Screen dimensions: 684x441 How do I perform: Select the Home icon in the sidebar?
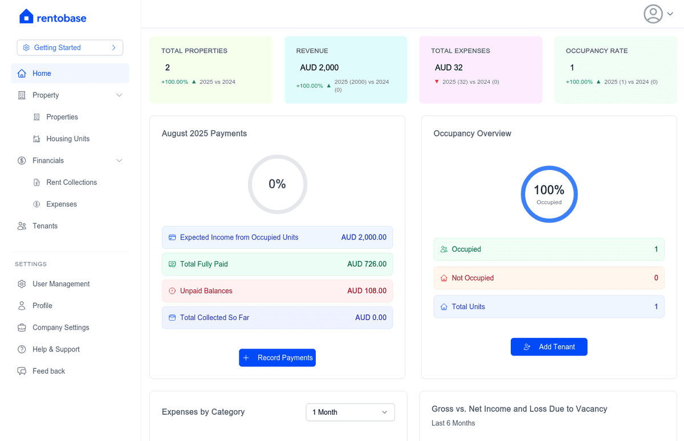tap(23, 73)
